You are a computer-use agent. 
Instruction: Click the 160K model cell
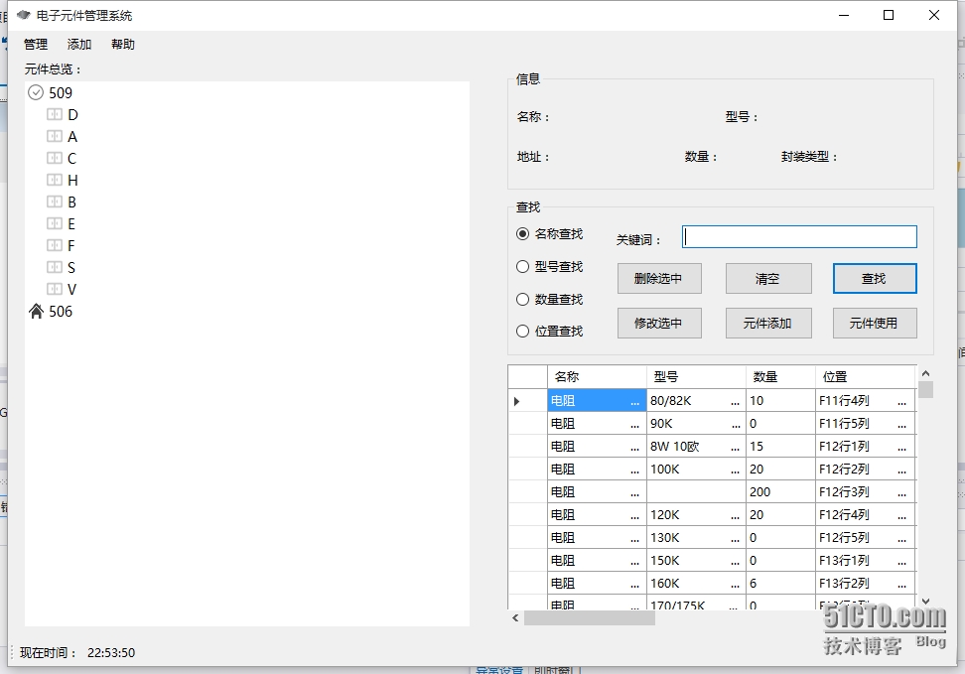pos(696,583)
